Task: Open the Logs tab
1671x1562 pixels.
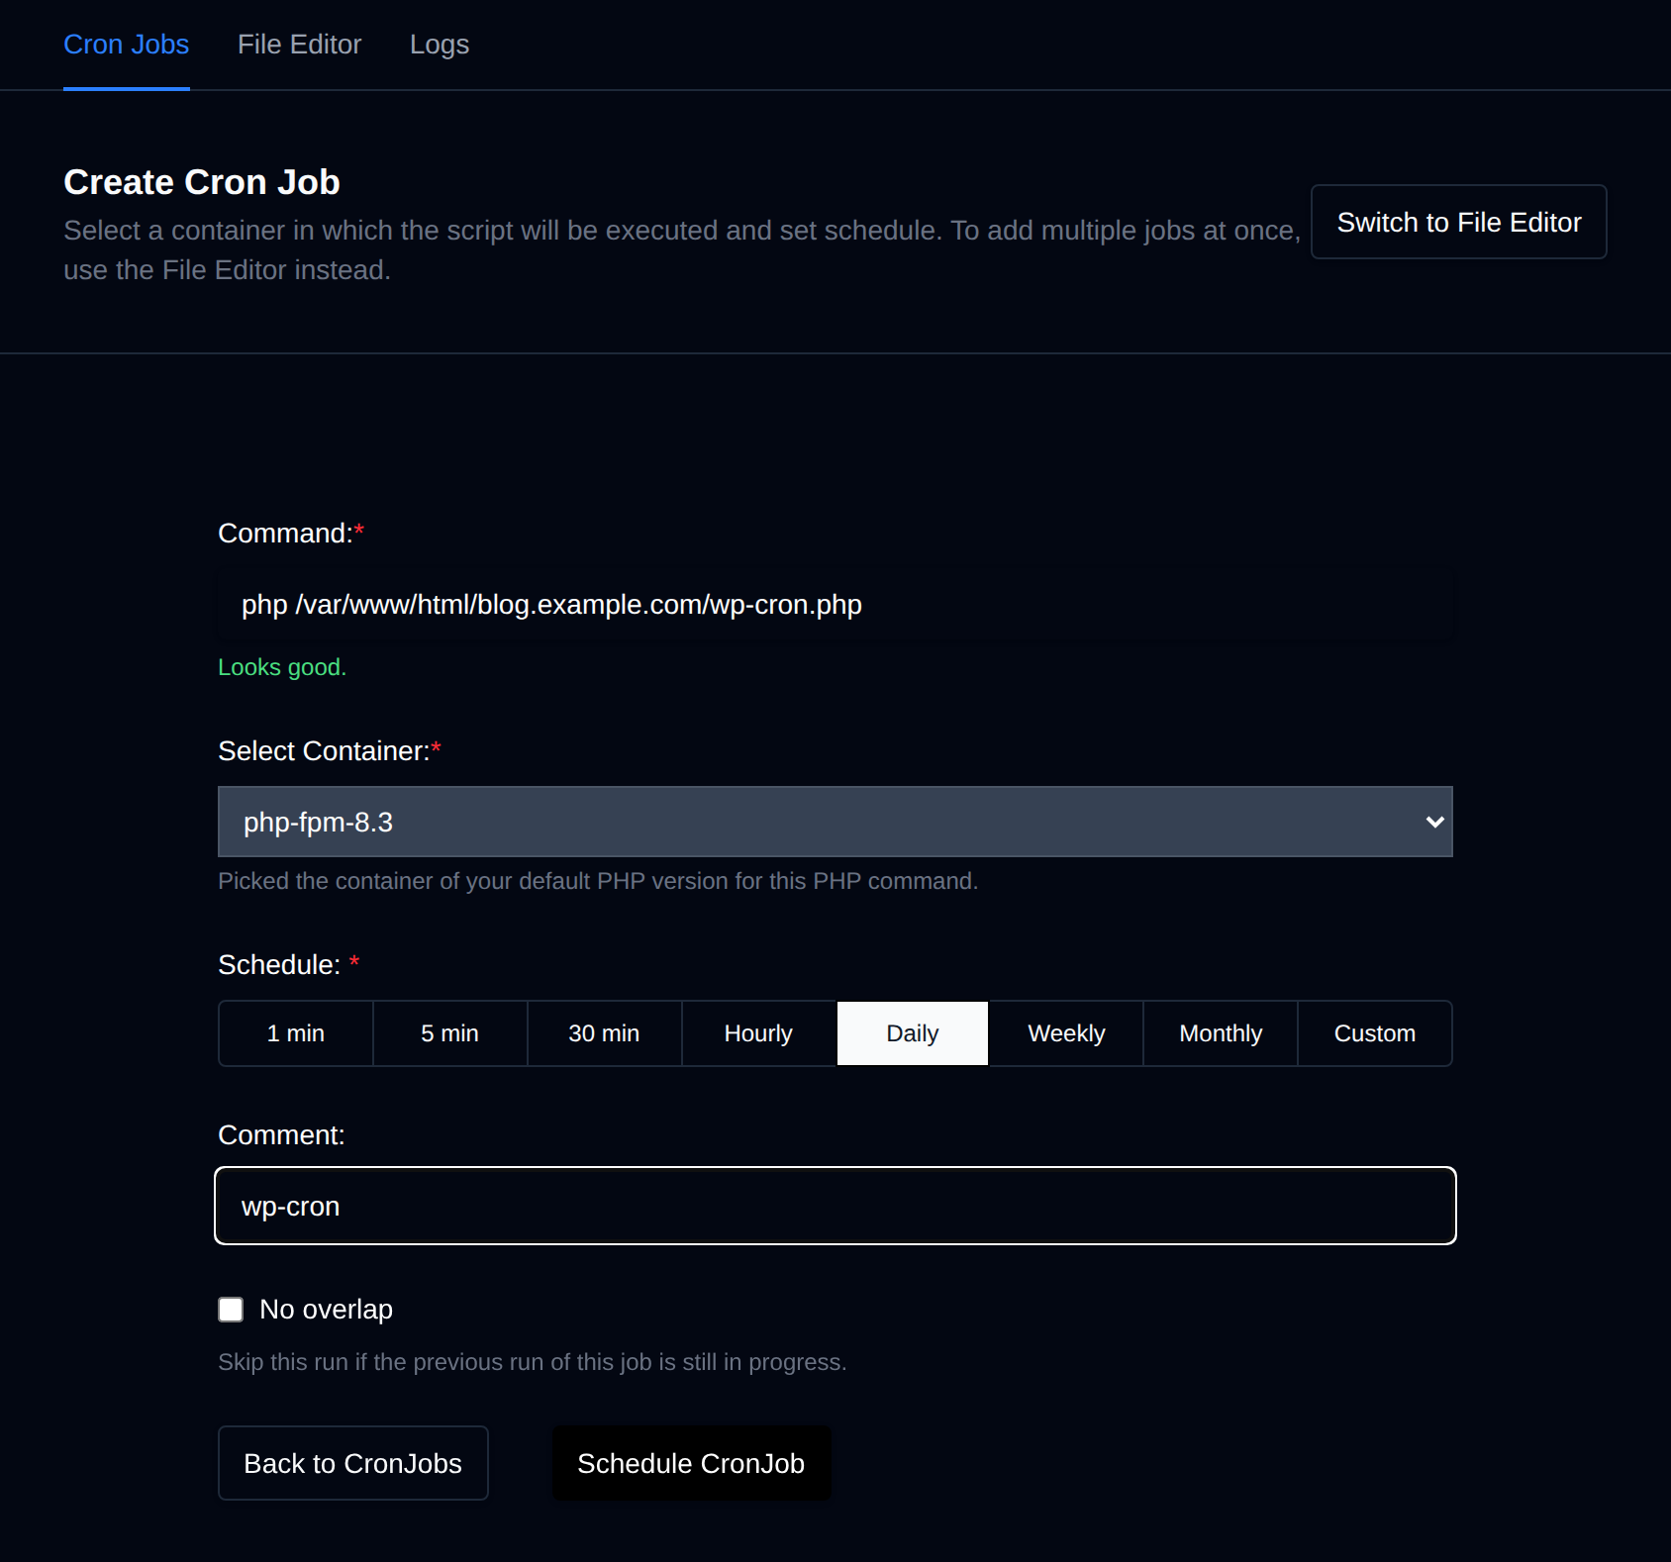Action: (x=440, y=45)
